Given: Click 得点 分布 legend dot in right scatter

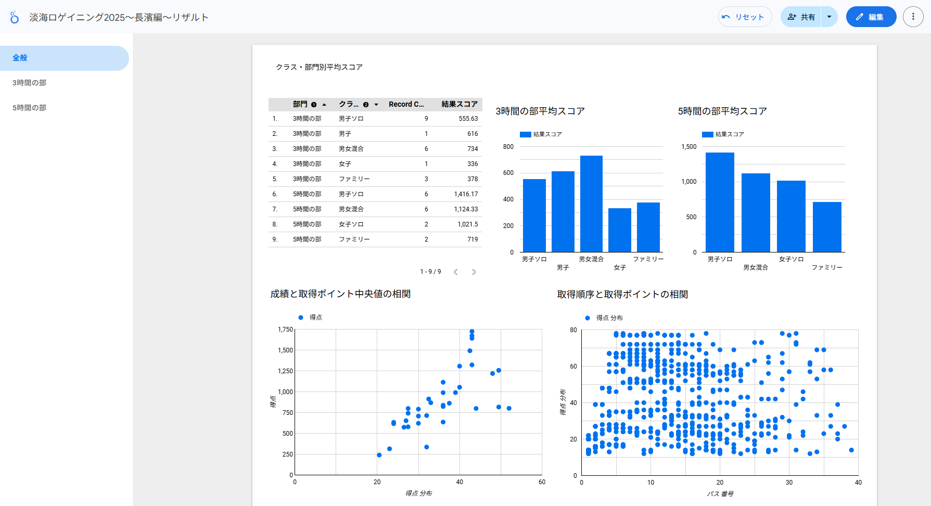Looking at the screenshot, I should tap(588, 318).
